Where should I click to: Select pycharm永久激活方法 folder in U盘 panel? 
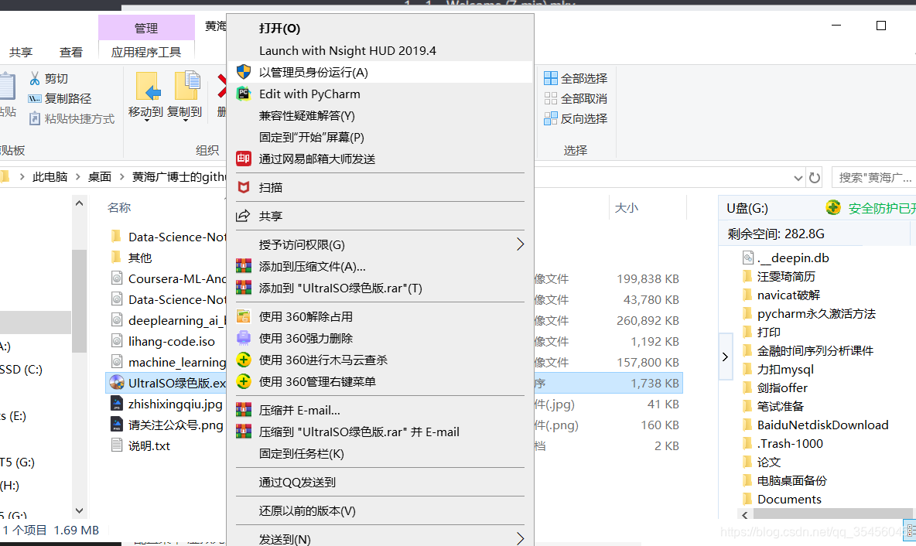pyautogui.click(x=816, y=313)
